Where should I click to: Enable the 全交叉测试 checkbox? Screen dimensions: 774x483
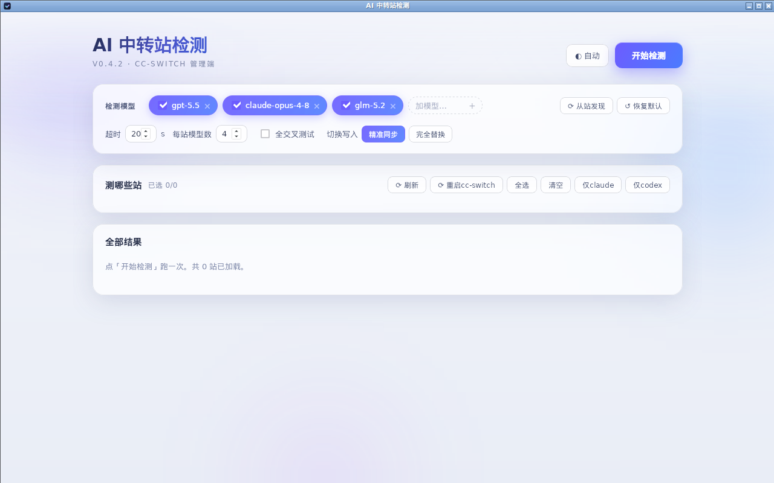[x=265, y=134]
